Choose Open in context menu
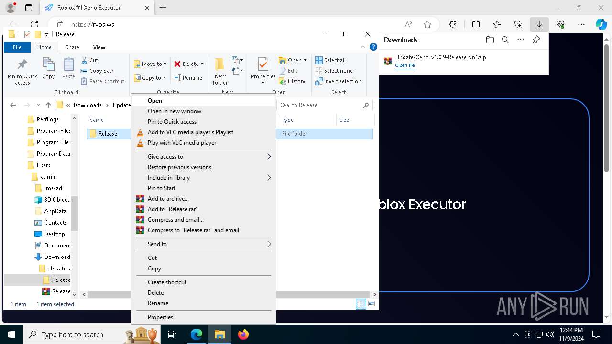The width and height of the screenshot is (612, 344). click(x=204, y=101)
